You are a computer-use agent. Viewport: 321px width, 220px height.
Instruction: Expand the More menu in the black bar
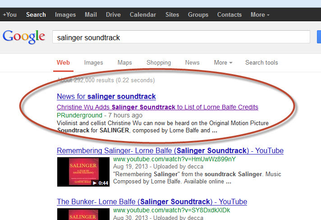coord(260,14)
